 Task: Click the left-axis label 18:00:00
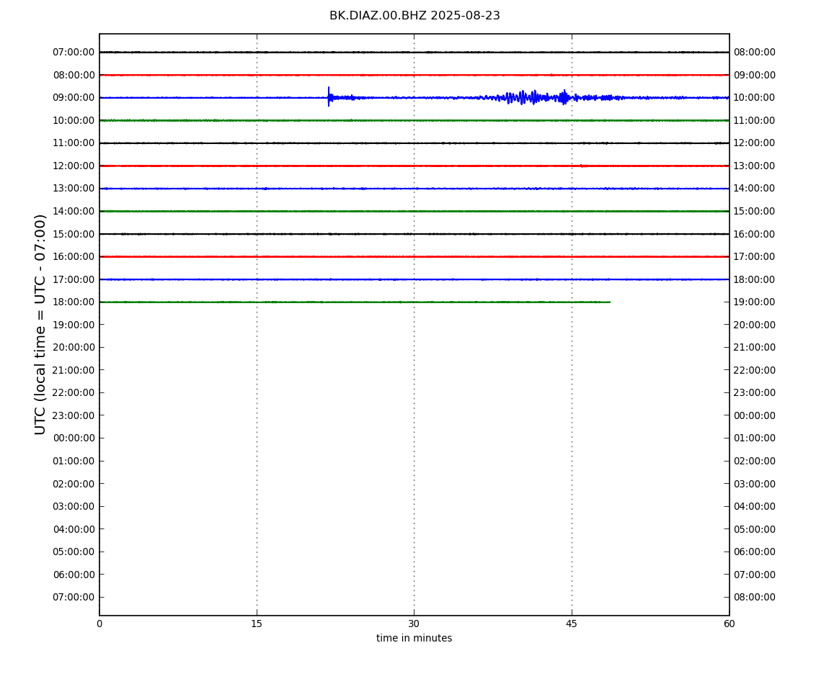point(74,302)
